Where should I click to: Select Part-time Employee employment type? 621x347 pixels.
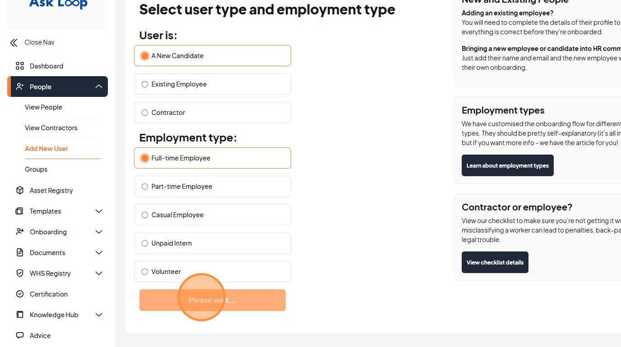[145, 187]
